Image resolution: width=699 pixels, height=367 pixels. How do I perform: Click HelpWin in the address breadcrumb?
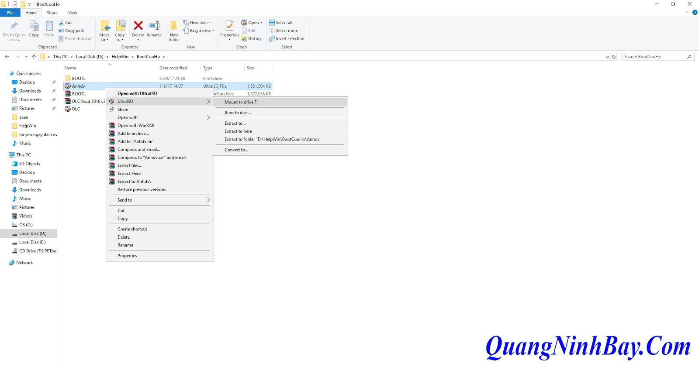coord(120,57)
